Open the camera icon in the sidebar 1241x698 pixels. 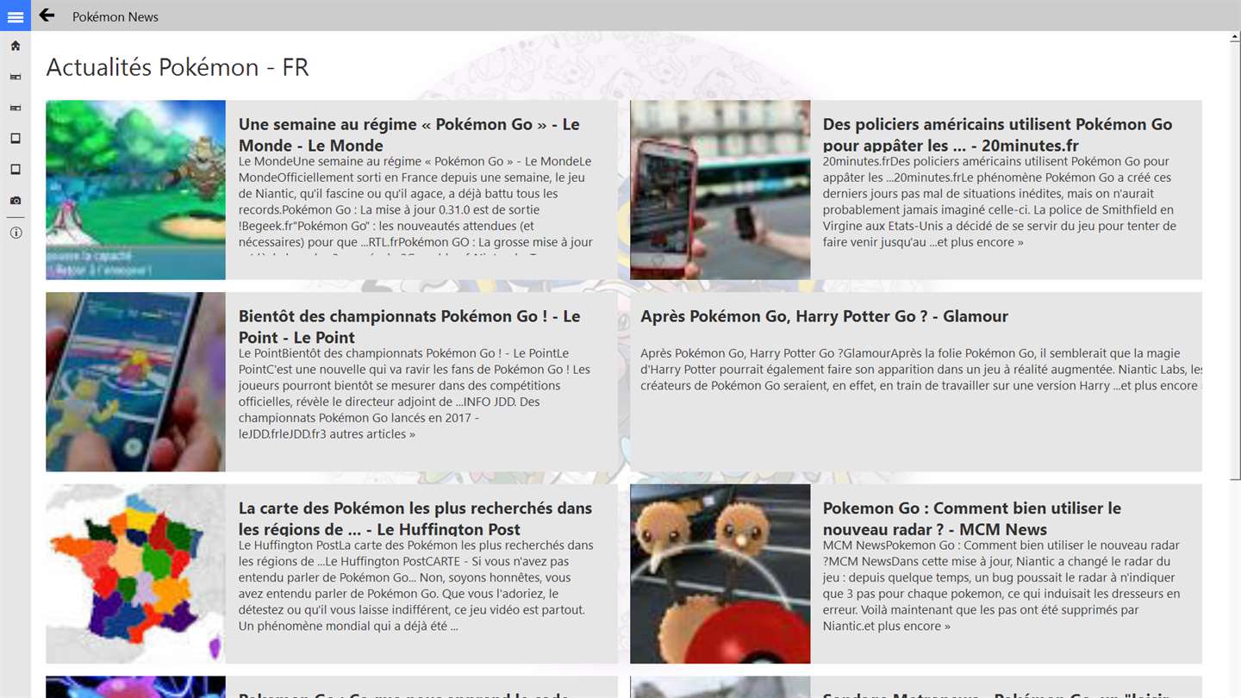[x=16, y=201]
